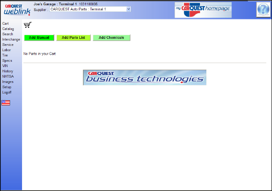Click the account number 1031100006
This screenshot has height=191, width=272.
point(88,4)
